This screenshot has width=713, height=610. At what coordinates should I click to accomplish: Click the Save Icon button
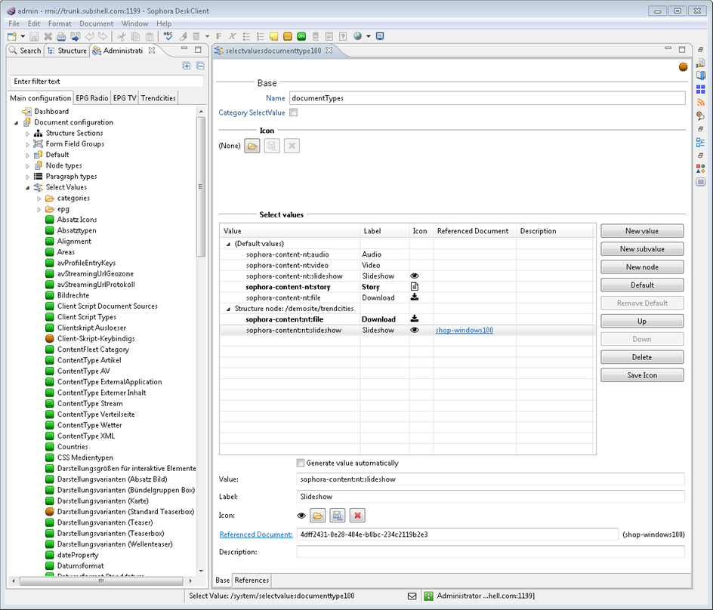[x=642, y=375]
